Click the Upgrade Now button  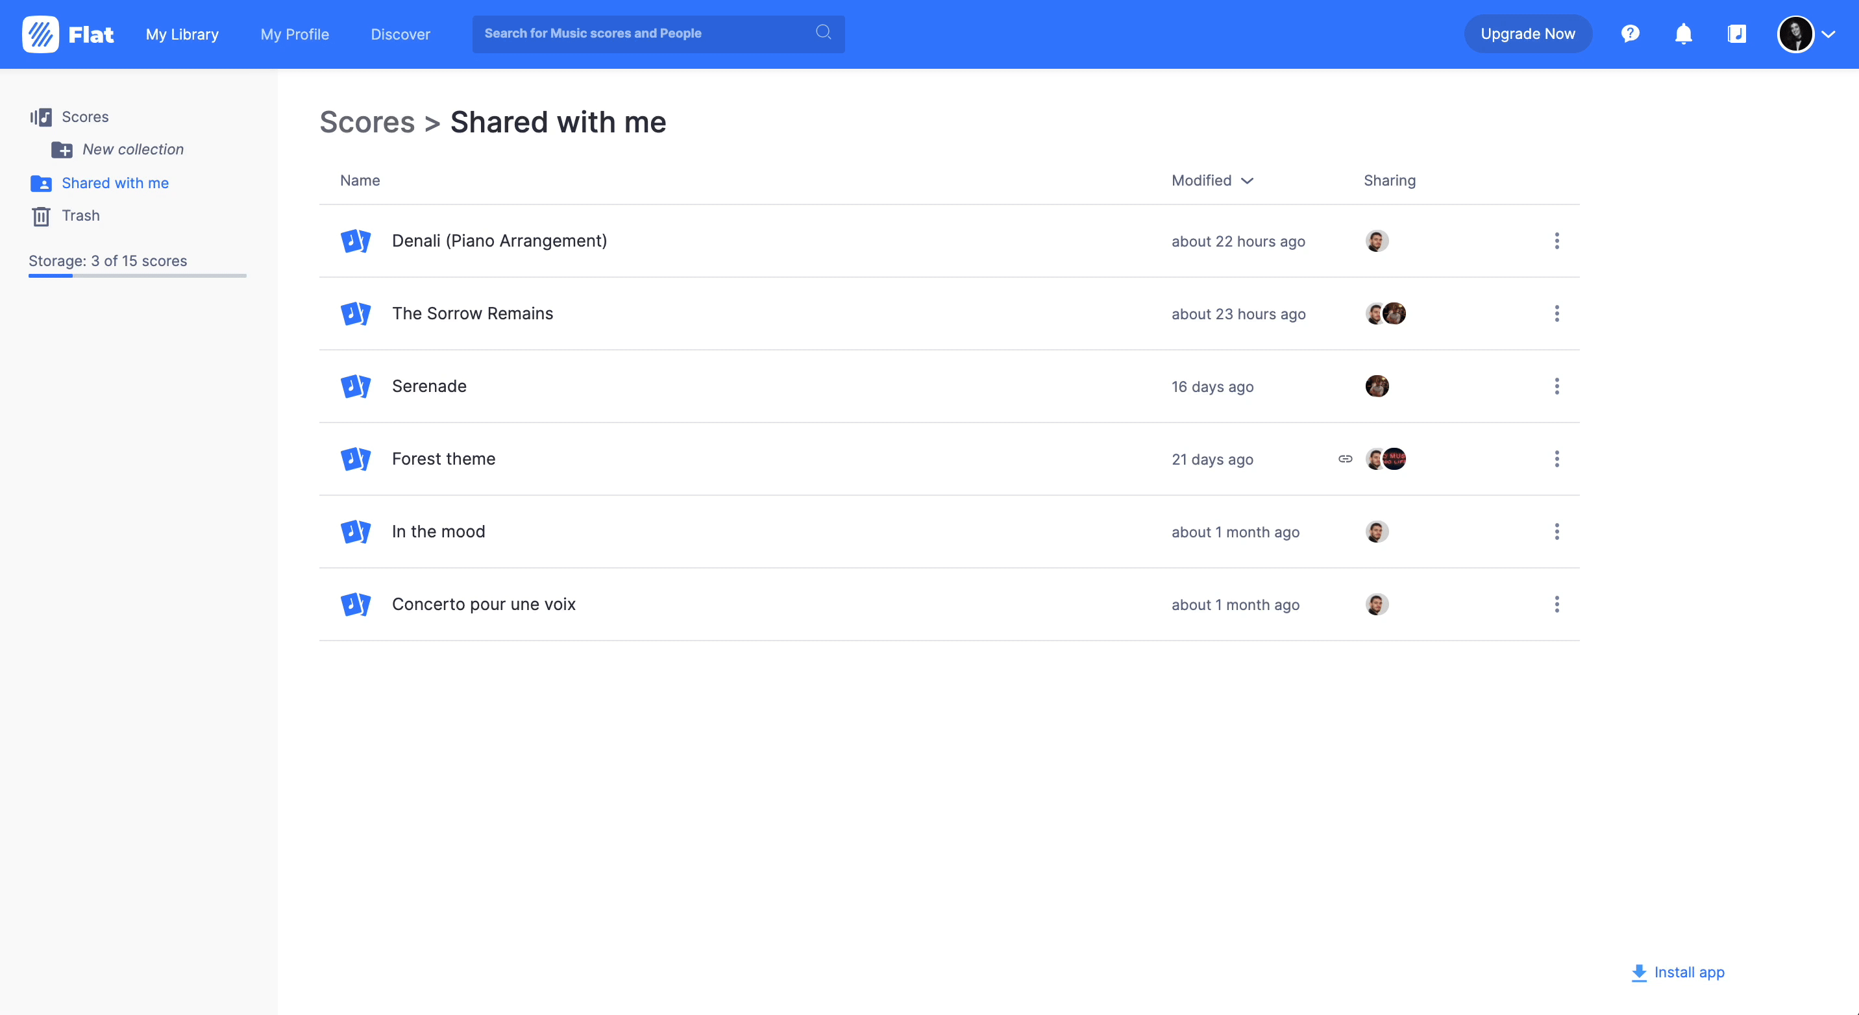tap(1527, 34)
